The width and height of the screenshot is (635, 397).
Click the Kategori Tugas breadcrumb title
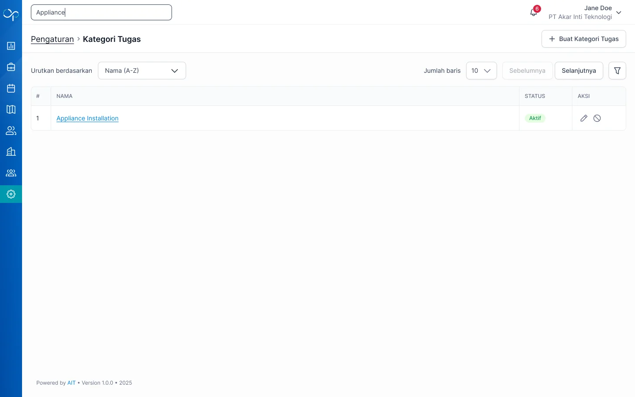pyautogui.click(x=112, y=39)
